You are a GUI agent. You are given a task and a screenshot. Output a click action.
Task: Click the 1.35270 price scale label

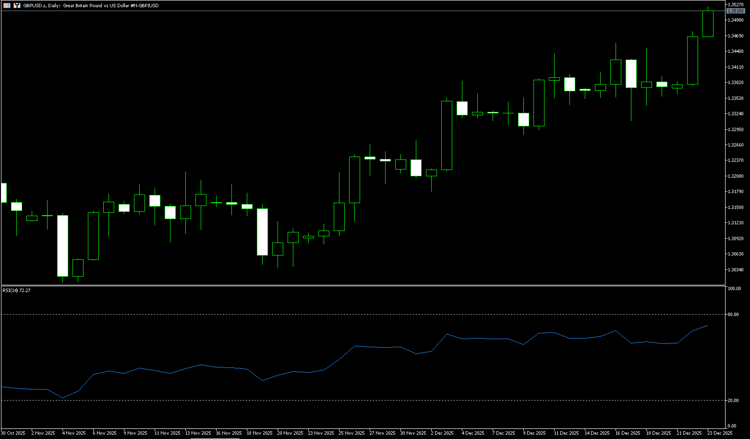point(735,4)
